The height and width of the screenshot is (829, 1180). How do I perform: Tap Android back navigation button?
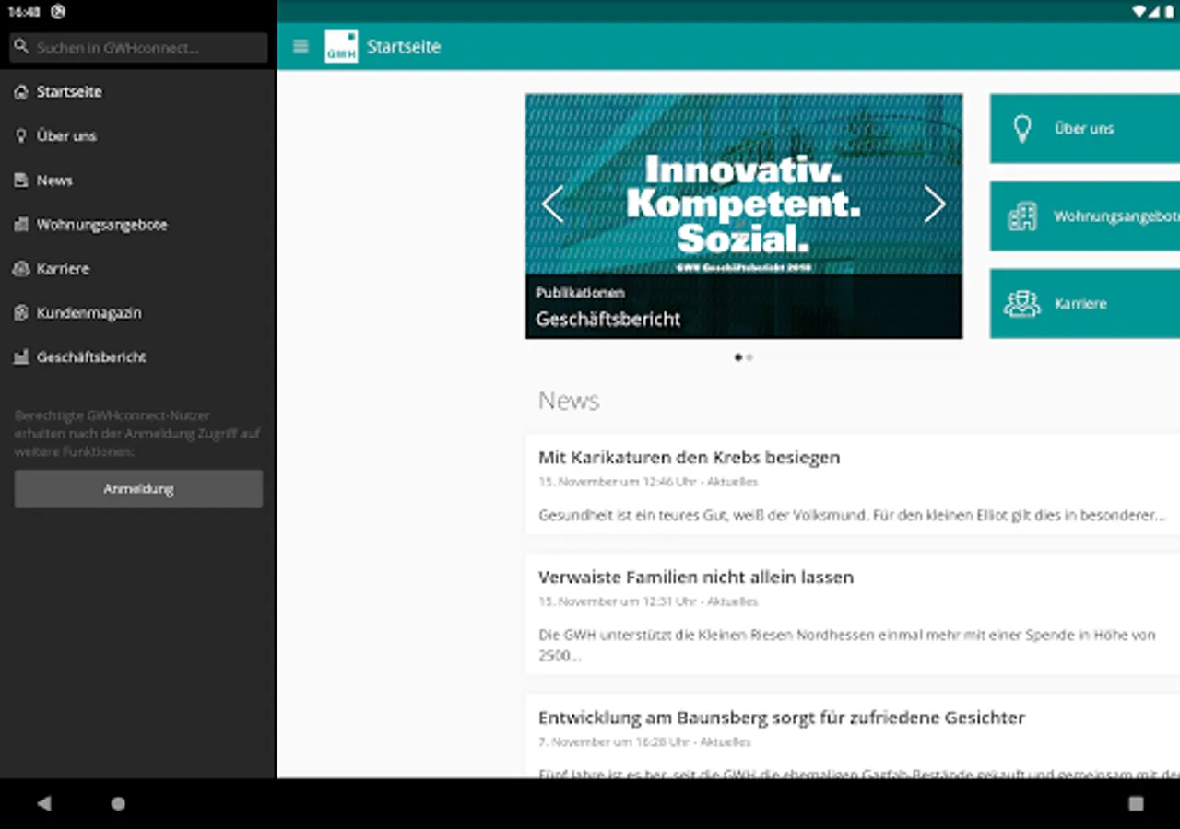(43, 803)
